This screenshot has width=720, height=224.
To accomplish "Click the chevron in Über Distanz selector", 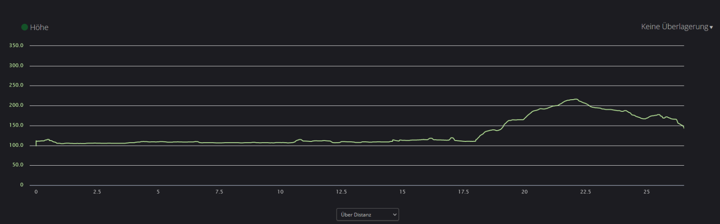I will pyautogui.click(x=395, y=215).
